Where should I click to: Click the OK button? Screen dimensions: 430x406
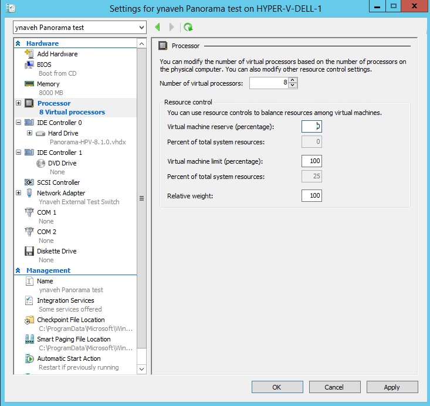277,387
